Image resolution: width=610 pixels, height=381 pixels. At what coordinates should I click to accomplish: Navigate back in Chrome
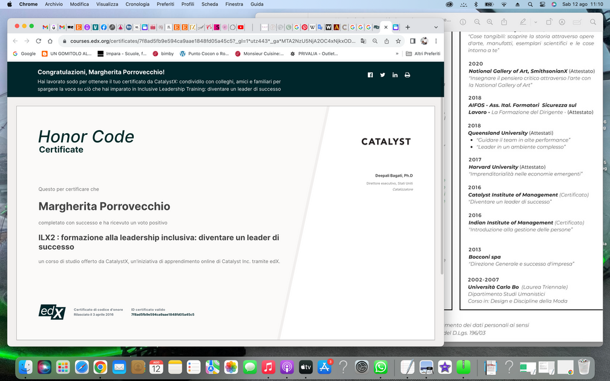coord(15,41)
